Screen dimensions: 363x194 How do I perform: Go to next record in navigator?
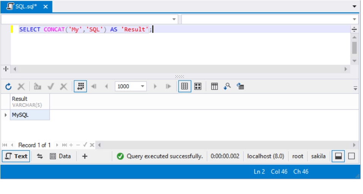pyautogui.click(x=57, y=145)
